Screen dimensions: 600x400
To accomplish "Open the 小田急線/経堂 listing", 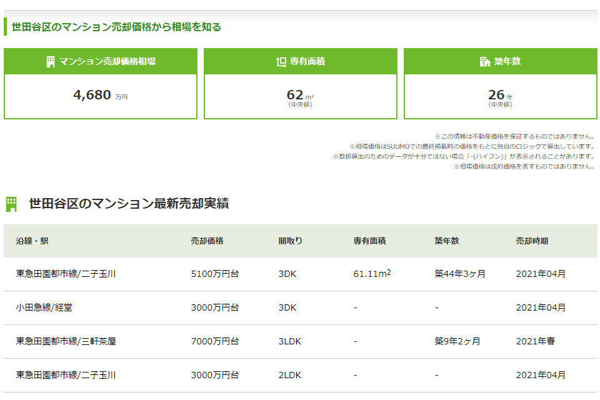I will click(x=44, y=308).
